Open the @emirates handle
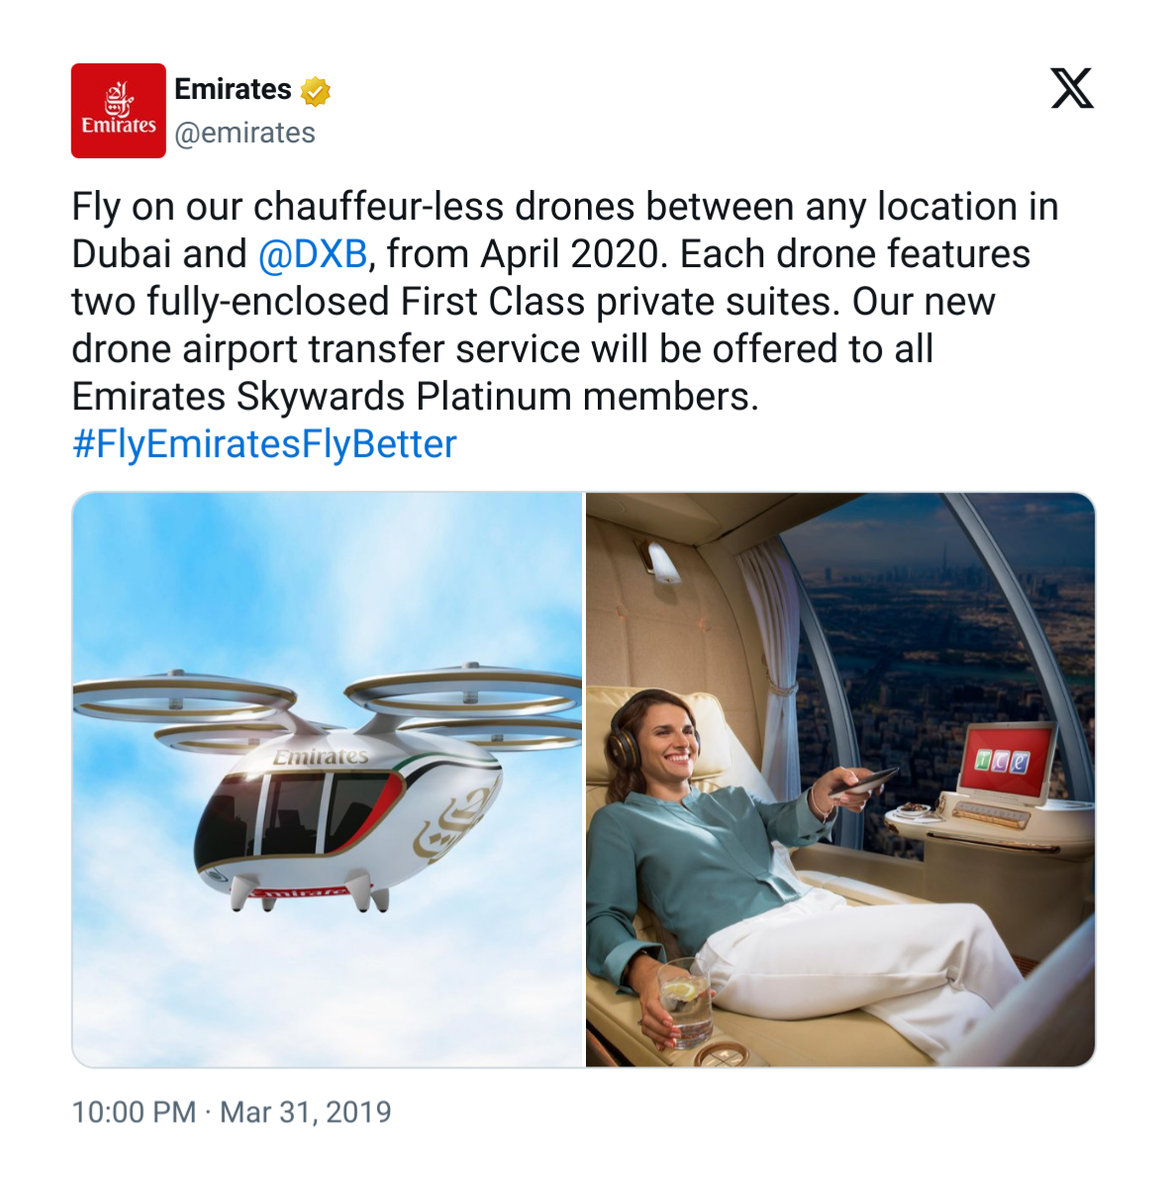The image size is (1168, 1195). pyautogui.click(x=244, y=134)
